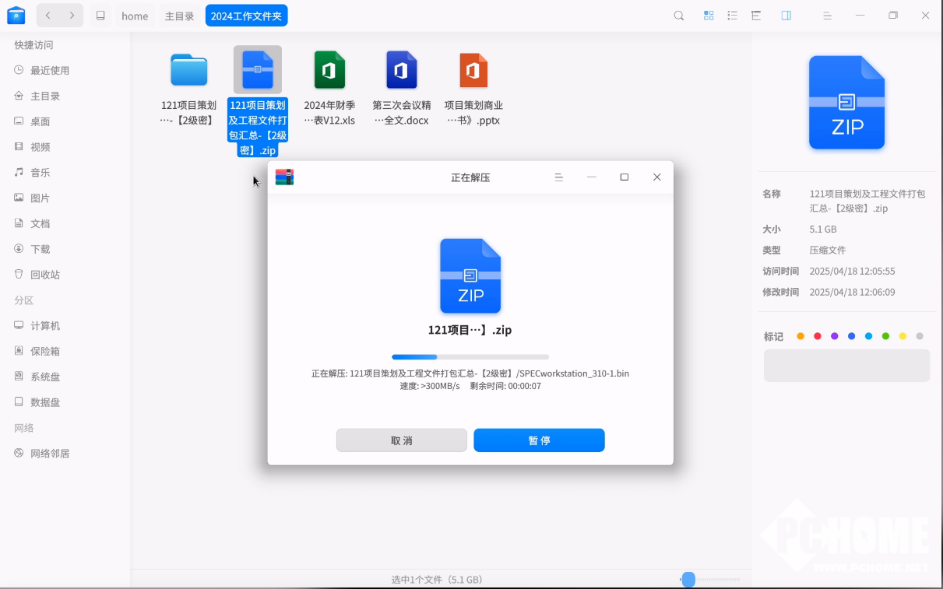The height and width of the screenshot is (589, 943).
Task: Switch to icon grid view
Action: pos(709,16)
